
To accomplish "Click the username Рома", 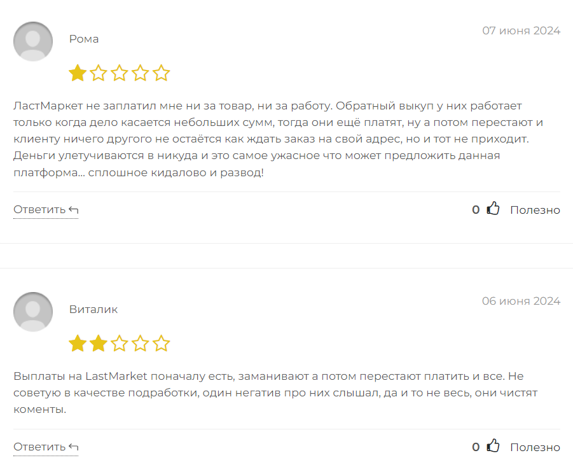I will coord(84,39).
